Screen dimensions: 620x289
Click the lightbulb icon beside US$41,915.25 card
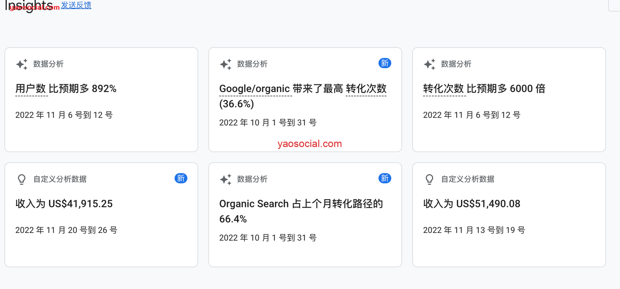[x=22, y=179]
